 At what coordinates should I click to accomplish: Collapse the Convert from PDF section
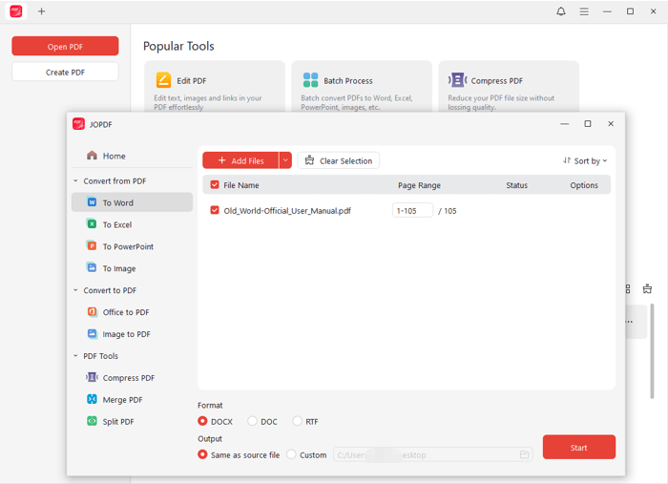[75, 180]
